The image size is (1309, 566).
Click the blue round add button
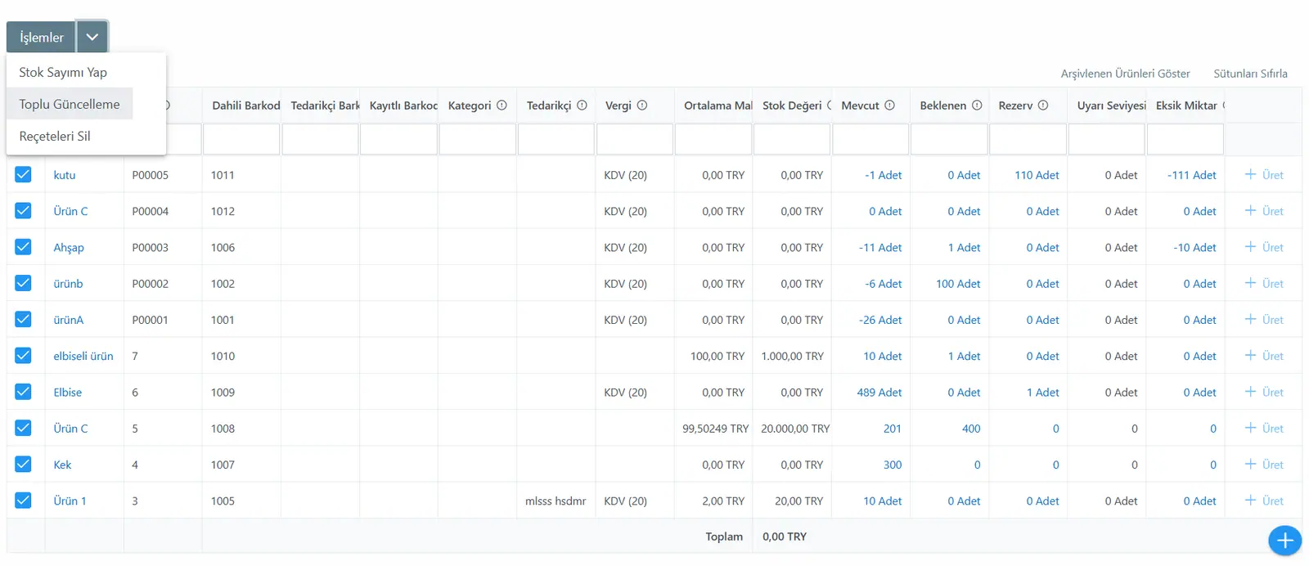point(1284,541)
